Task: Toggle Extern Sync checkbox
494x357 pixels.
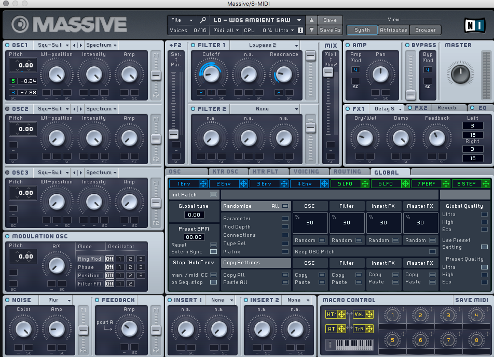Action: tap(213, 252)
